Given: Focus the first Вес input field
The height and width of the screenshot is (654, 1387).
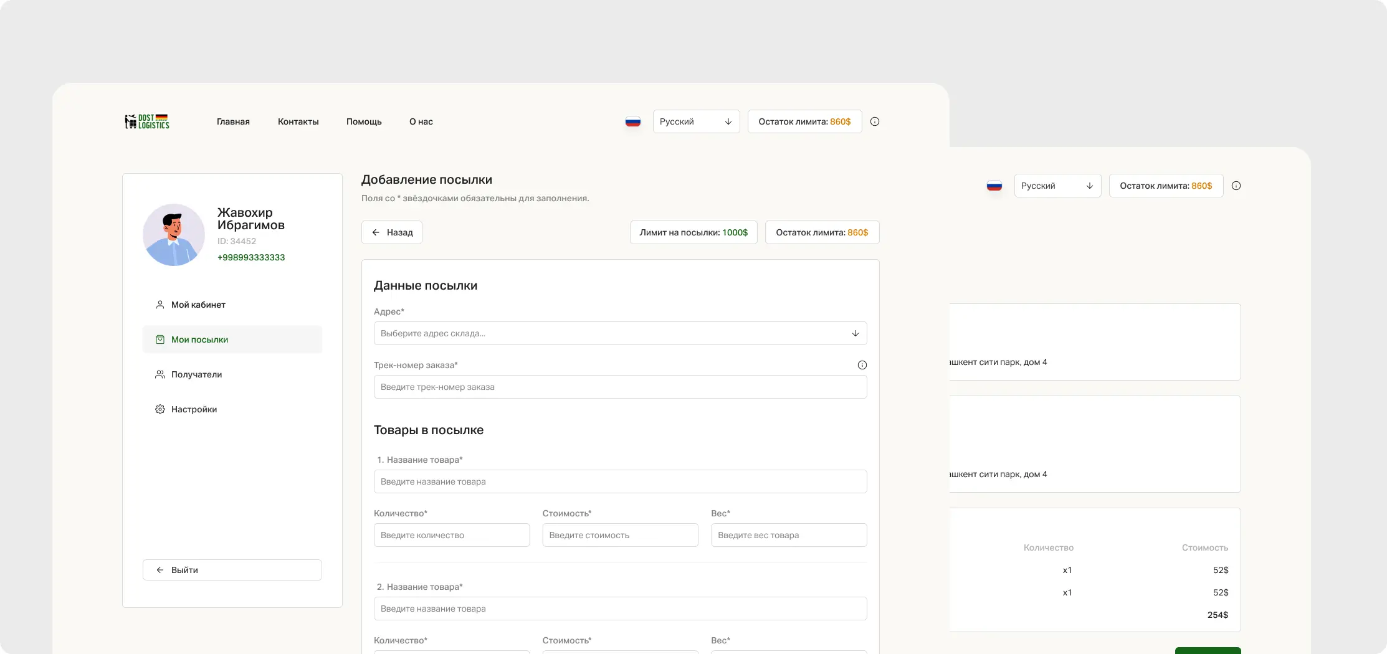Looking at the screenshot, I should point(789,535).
